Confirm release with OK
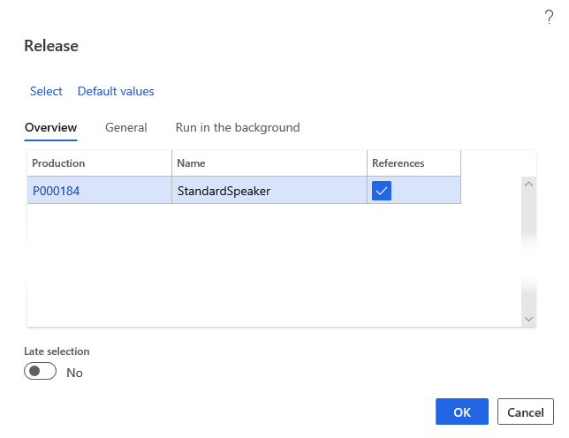The width and height of the screenshot is (569, 438). 461,412
